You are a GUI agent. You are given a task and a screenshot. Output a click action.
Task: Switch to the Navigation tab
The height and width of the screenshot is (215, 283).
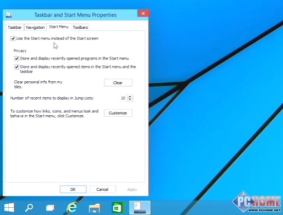coord(36,27)
